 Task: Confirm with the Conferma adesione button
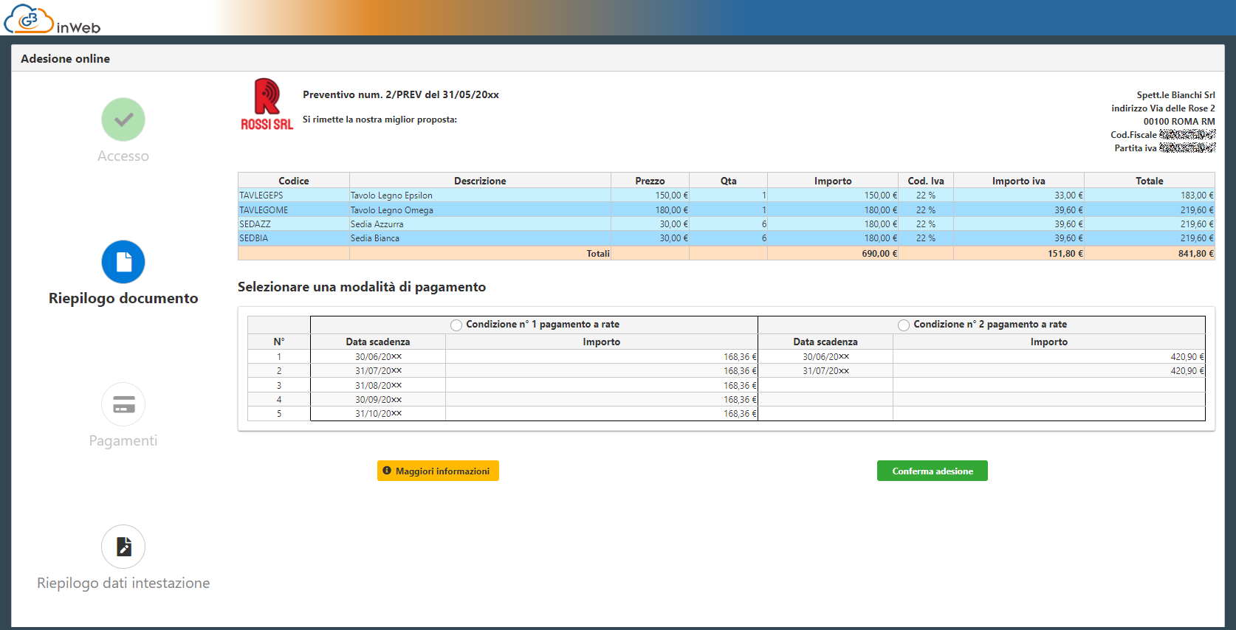coord(933,471)
